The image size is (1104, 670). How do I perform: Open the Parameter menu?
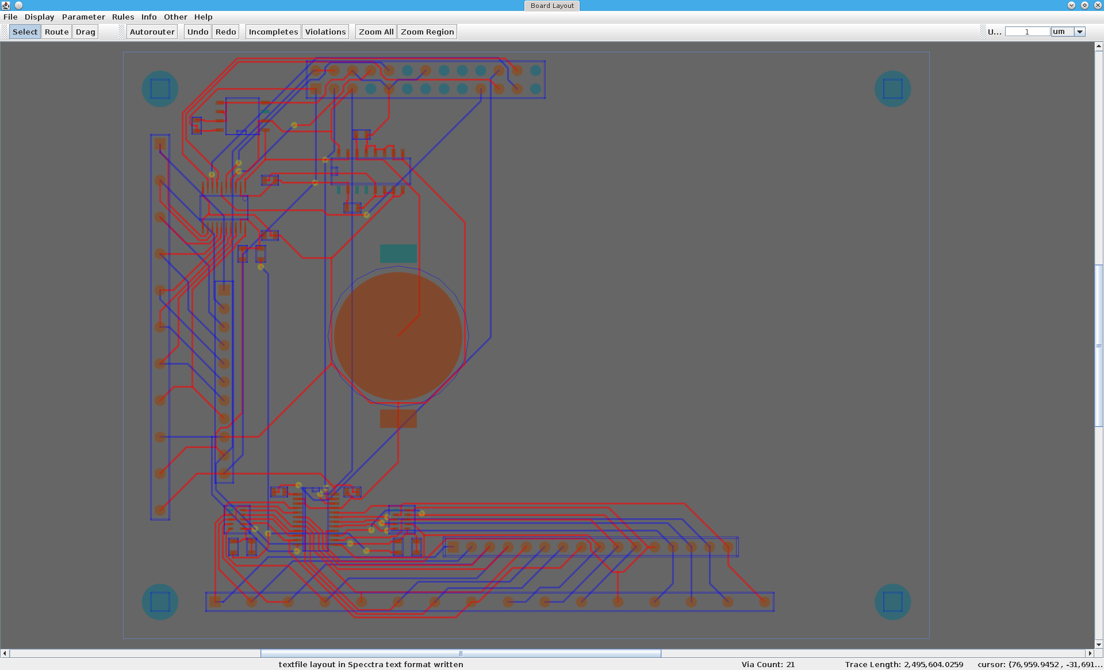click(83, 17)
